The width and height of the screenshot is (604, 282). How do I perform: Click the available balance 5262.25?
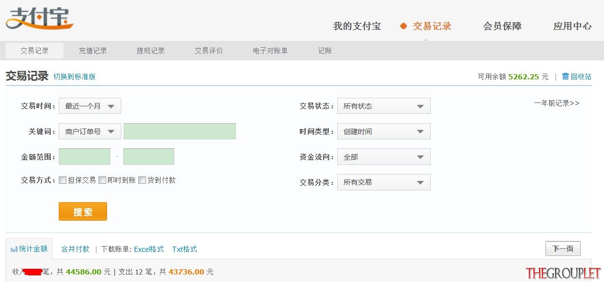tap(523, 77)
